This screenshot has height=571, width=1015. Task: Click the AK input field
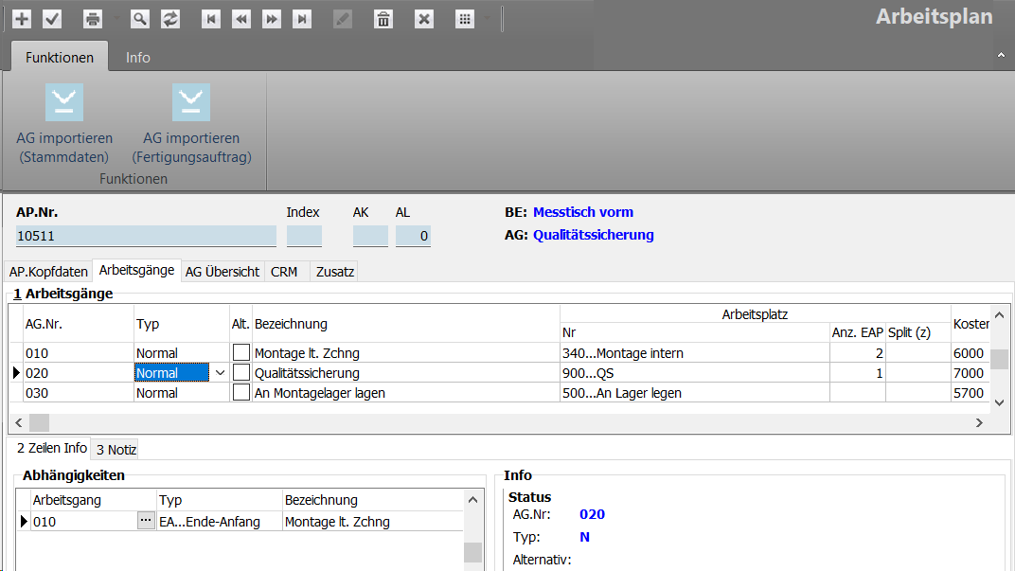click(370, 236)
